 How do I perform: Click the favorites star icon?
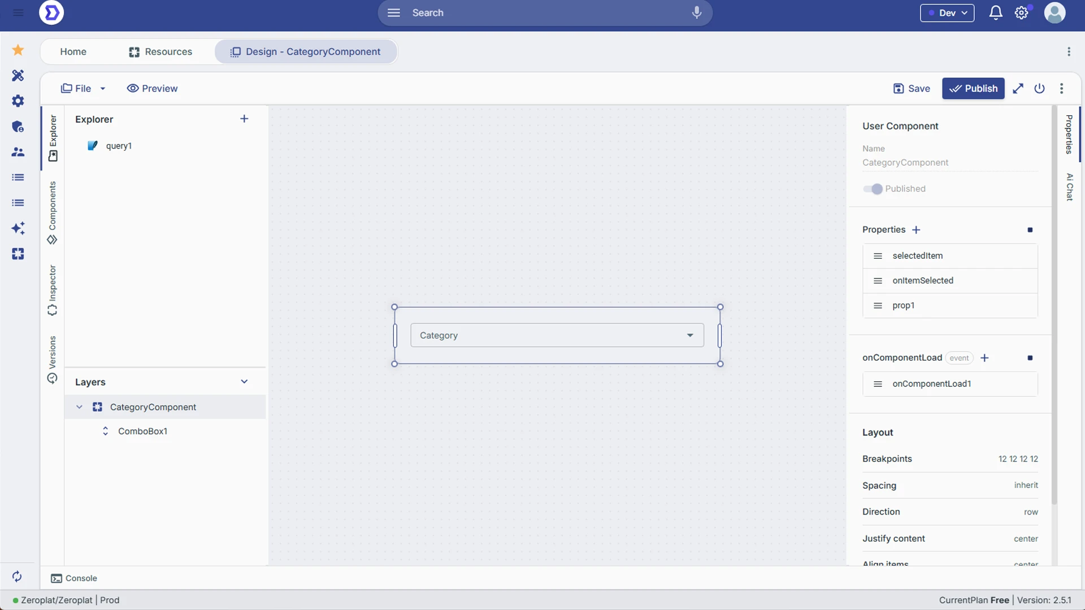(18, 50)
